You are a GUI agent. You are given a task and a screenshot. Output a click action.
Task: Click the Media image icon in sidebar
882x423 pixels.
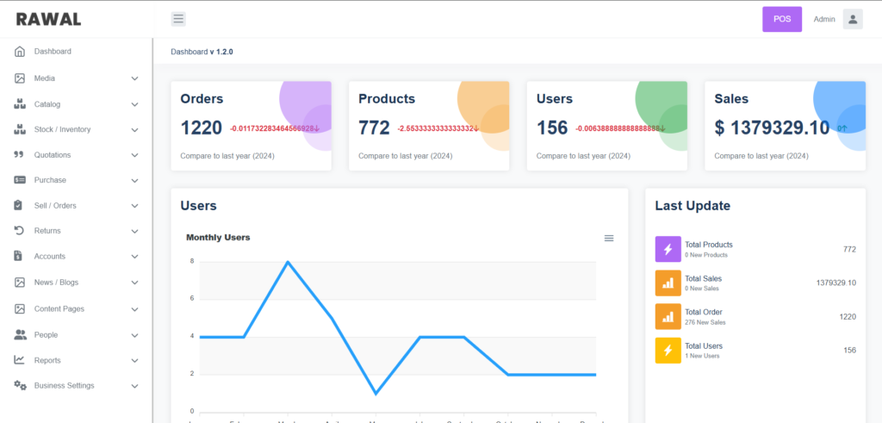tap(20, 78)
